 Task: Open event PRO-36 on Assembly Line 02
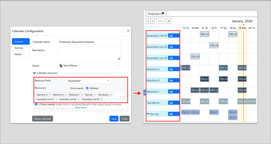(x=214, y=45)
